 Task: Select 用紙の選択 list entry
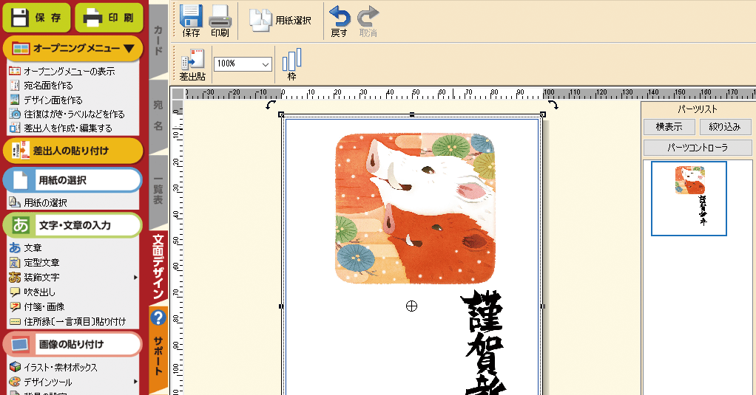pos(45,203)
